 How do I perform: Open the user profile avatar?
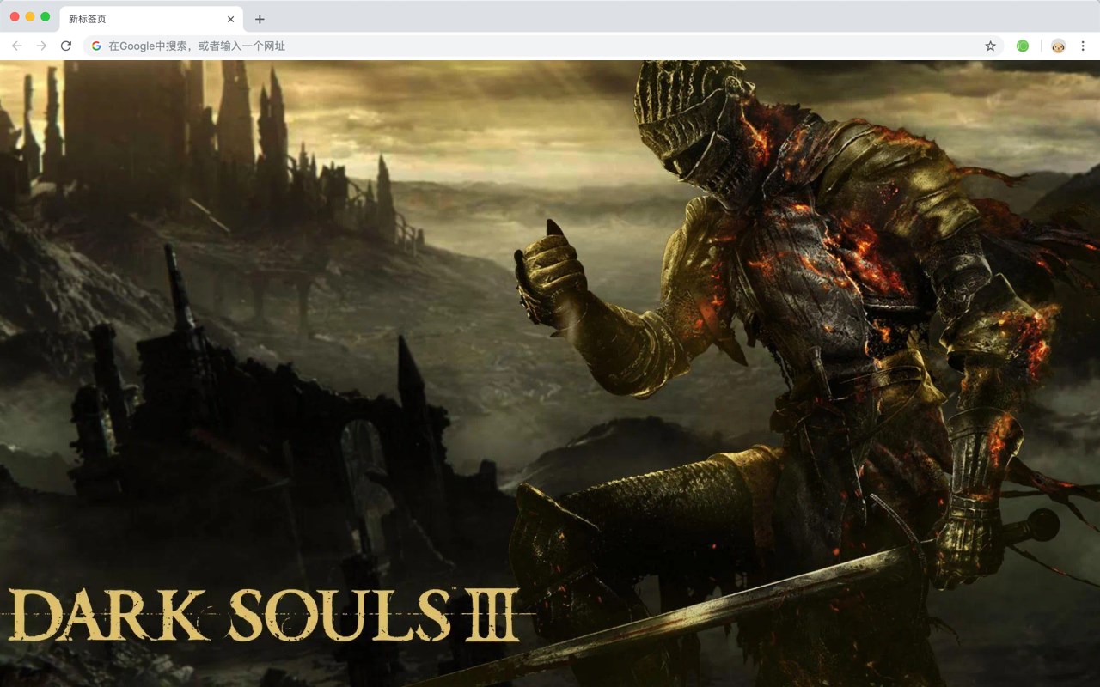[x=1059, y=46]
